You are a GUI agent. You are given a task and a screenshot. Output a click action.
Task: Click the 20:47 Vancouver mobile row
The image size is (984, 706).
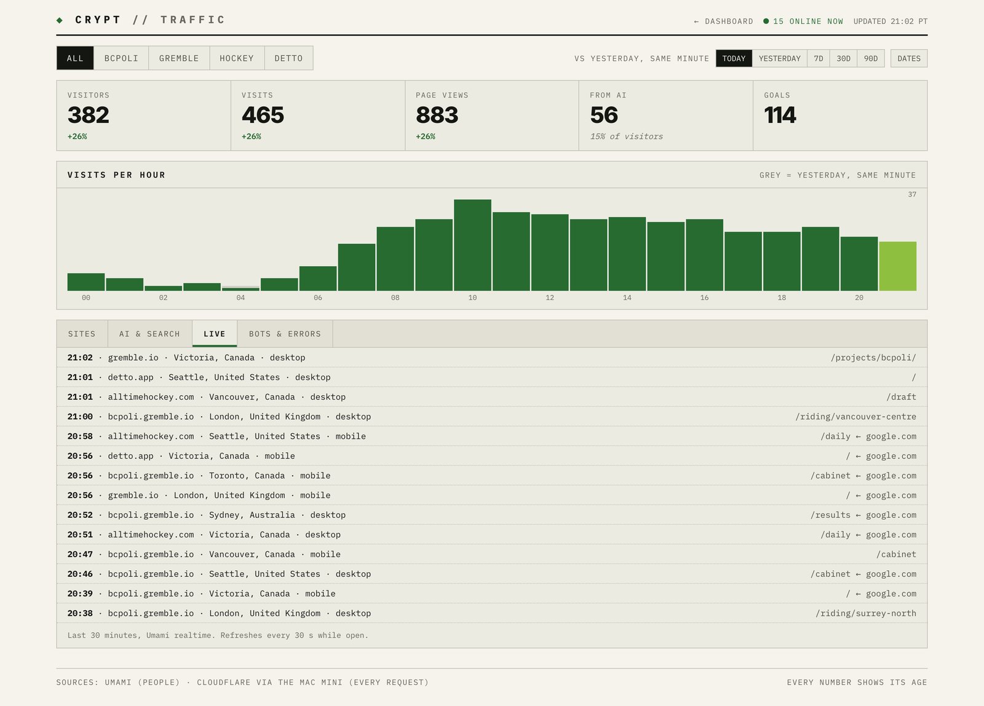[x=492, y=554]
